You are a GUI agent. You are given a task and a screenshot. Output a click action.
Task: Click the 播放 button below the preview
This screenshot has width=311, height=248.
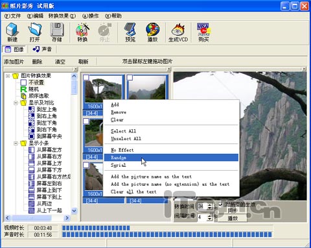coord(233,218)
